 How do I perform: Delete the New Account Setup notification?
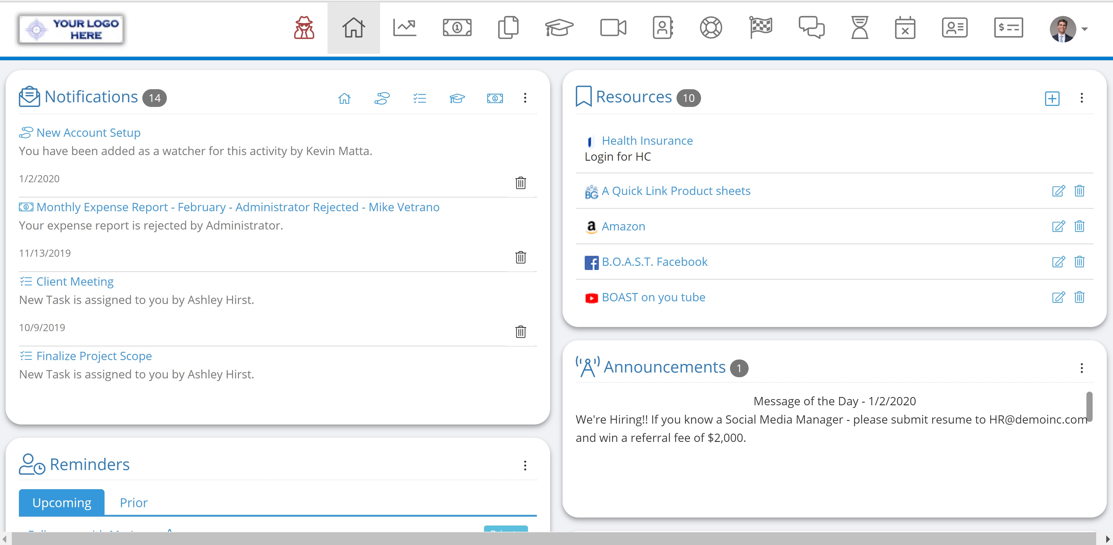click(x=521, y=183)
